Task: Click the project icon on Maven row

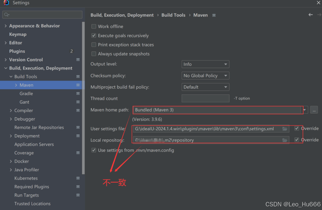Action: 78,85
